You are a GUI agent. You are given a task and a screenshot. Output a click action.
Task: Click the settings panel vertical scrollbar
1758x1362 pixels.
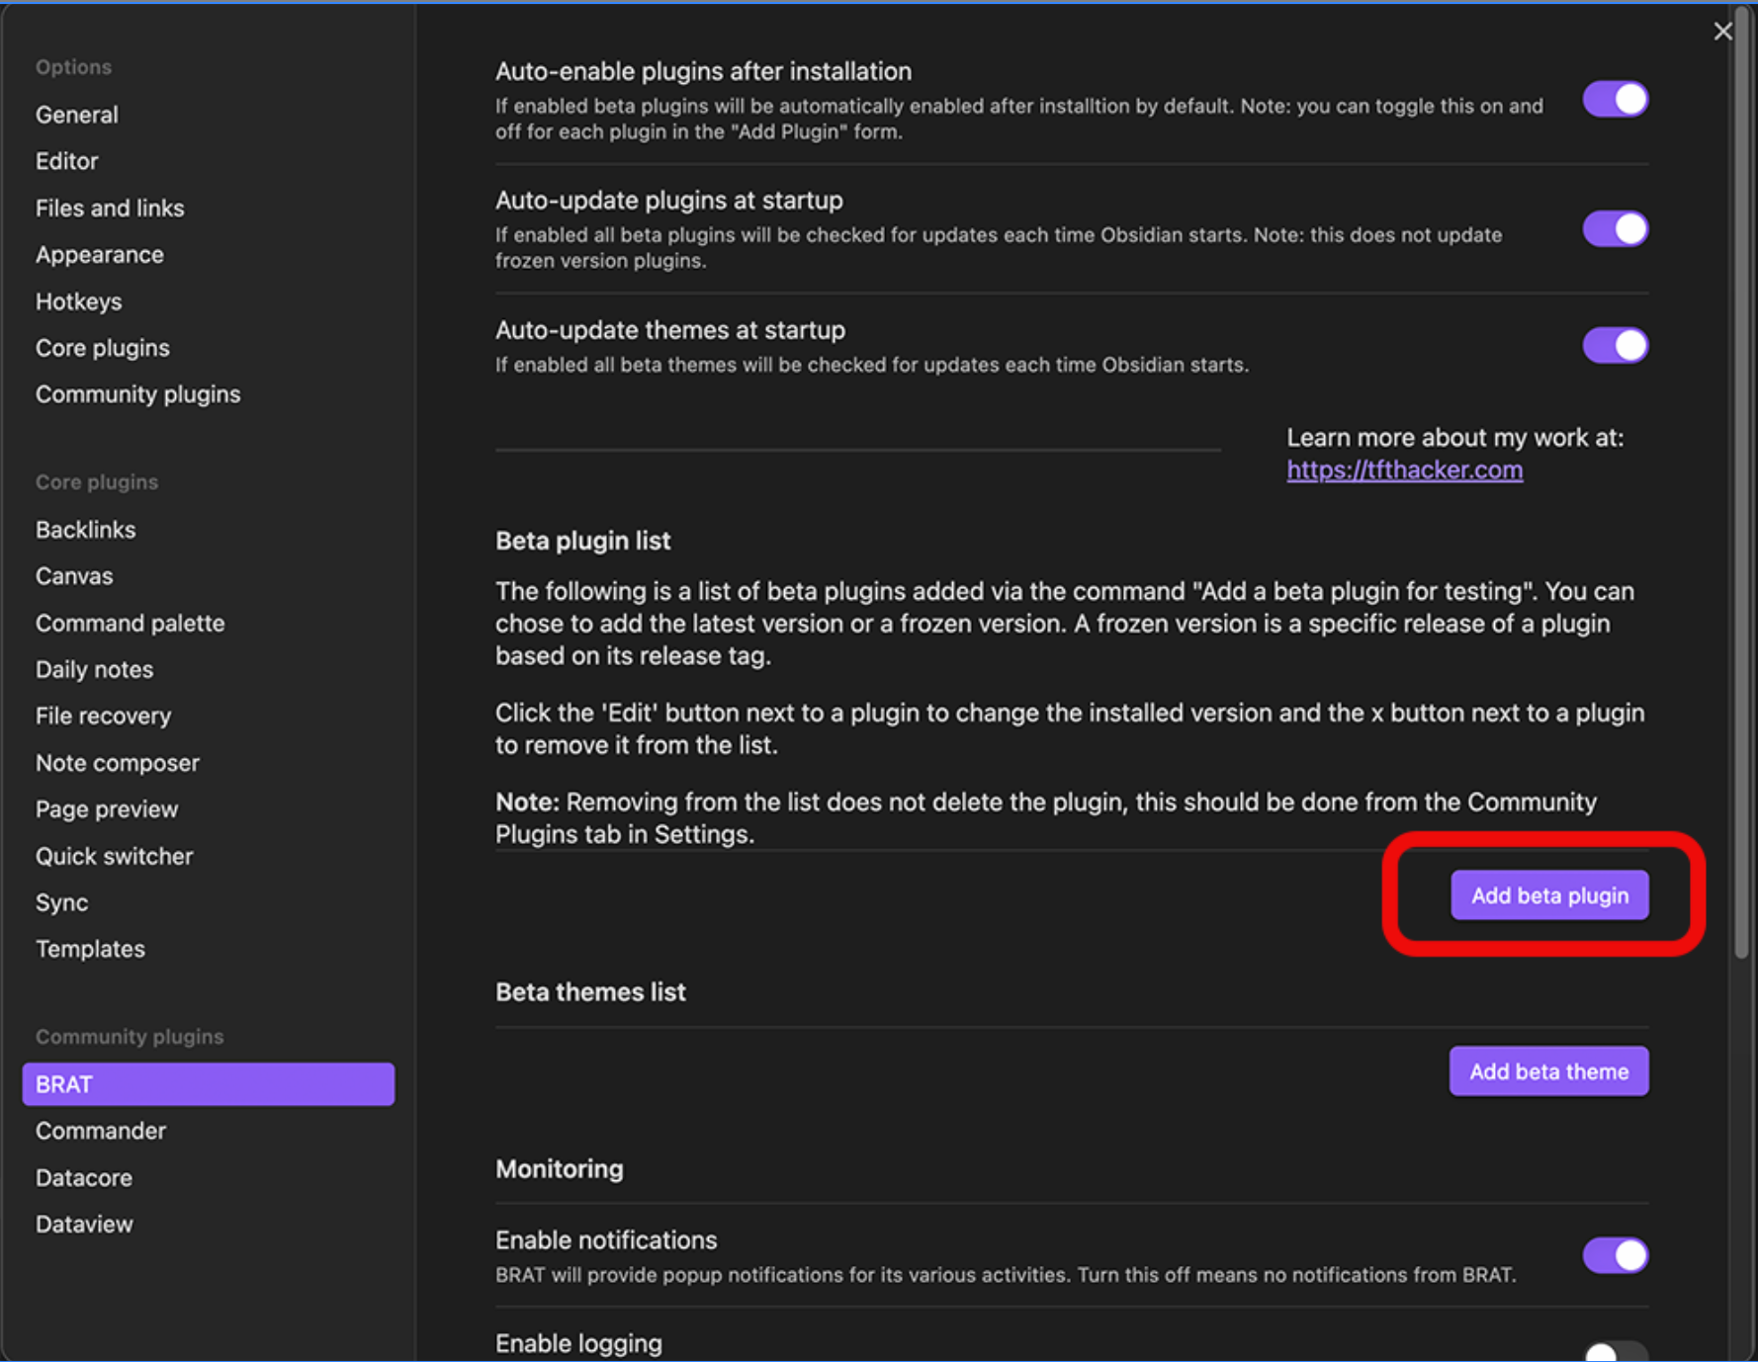1741,484
